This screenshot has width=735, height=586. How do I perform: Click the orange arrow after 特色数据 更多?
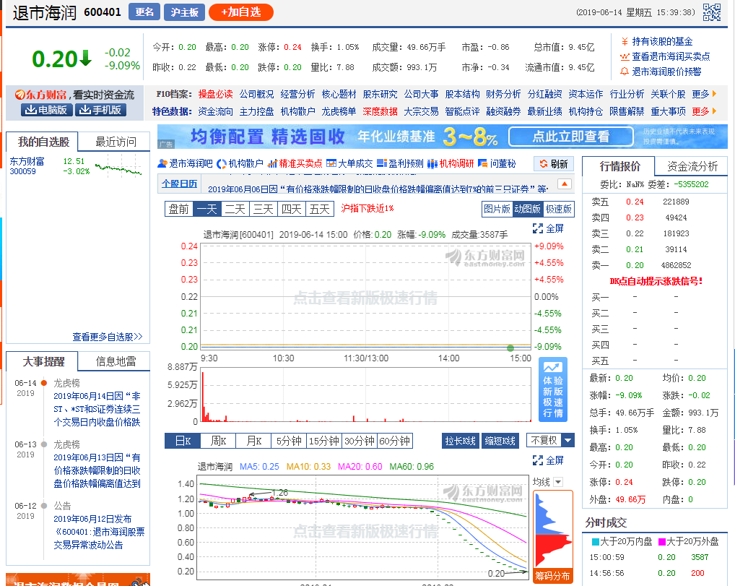(714, 111)
